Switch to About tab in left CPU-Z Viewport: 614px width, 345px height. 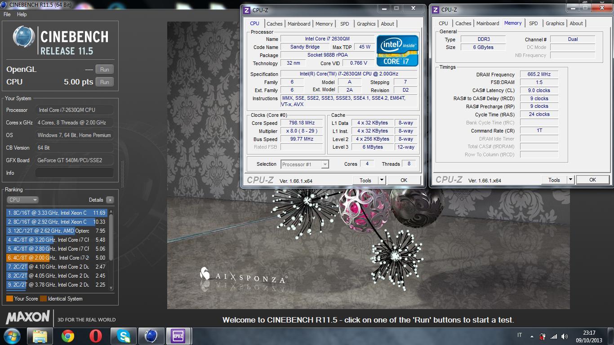tap(387, 24)
